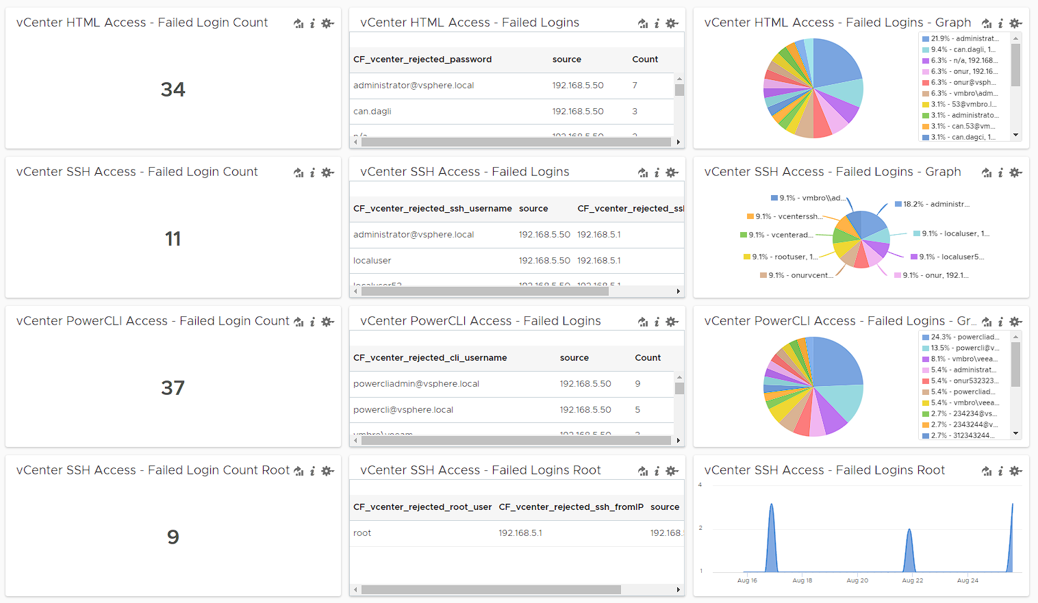Open gear menu on SSH Failed Logins Root table
Screen dimensions: 1038x603
(x=672, y=471)
